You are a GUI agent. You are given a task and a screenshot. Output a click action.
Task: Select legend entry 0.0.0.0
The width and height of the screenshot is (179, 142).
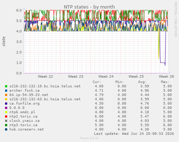(x=17, y=108)
